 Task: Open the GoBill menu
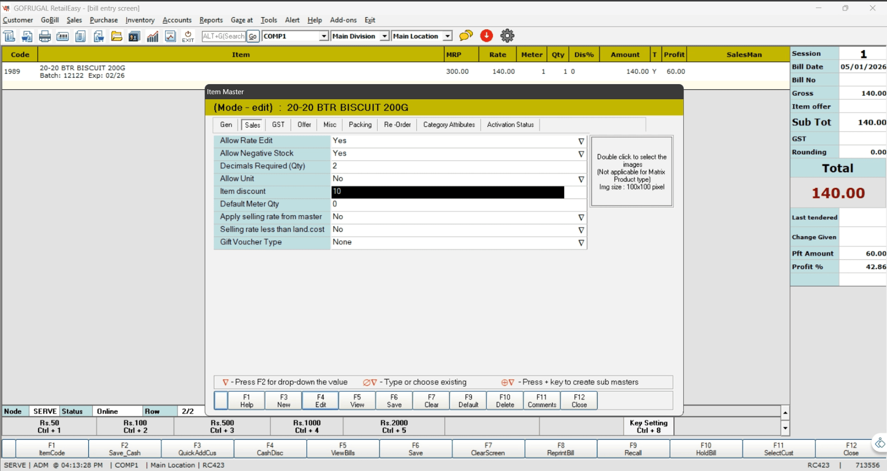pos(50,20)
